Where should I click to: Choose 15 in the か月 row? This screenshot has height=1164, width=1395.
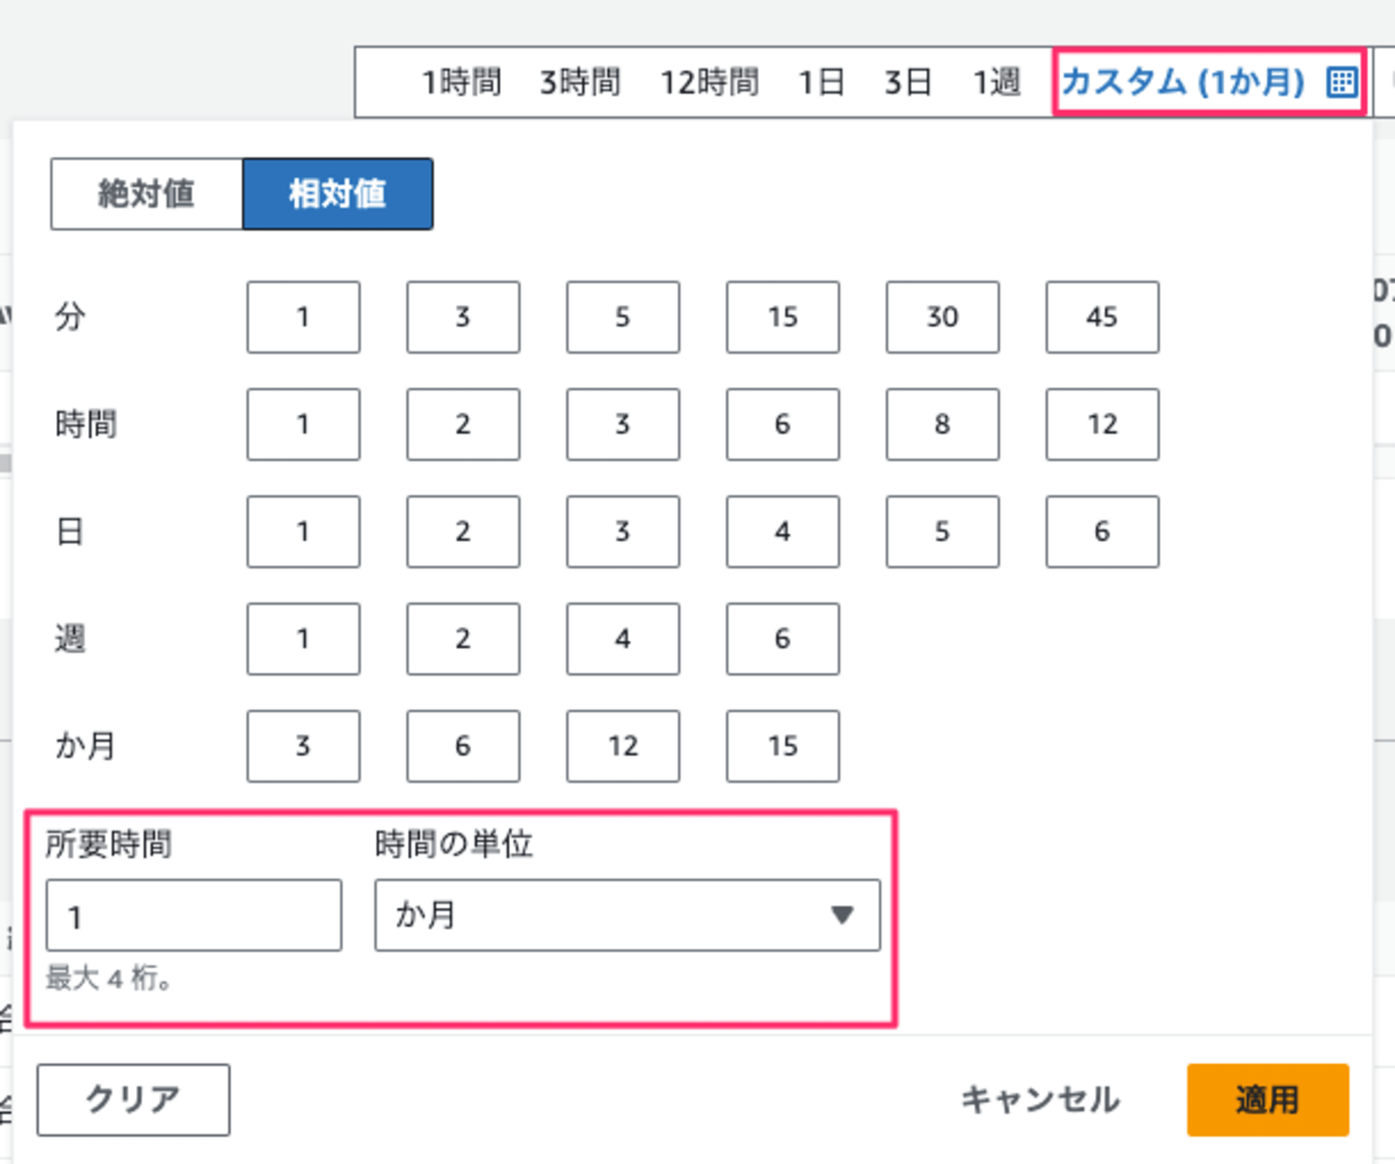click(x=783, y=746)
